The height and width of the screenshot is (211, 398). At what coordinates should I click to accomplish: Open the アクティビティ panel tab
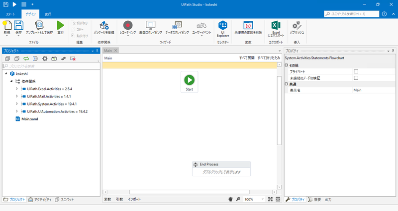click(x=40, y=200)
